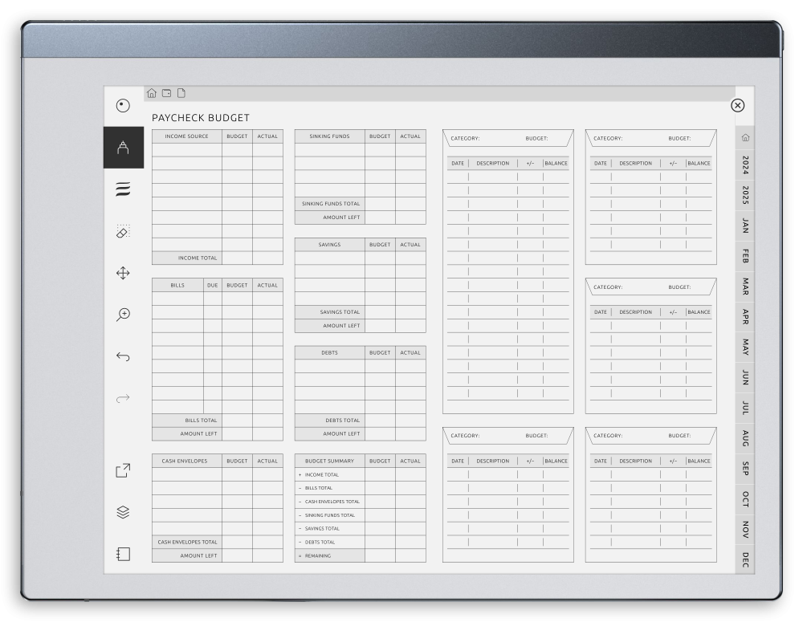The width and height of the screenshot is (803, 622).
Task: Switch to the JAN month tab
Action: point(744,226)
